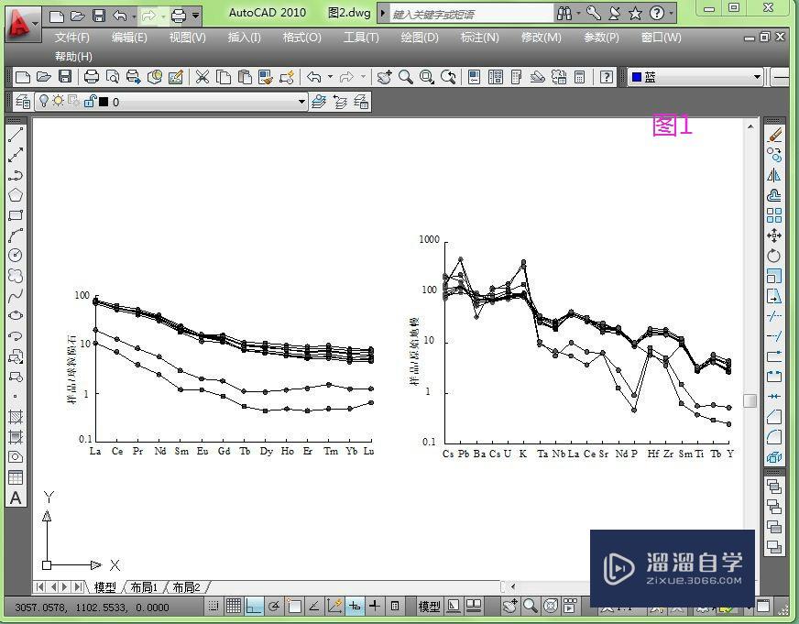Screen dimensions: 799x624
Task: Open the 视图(V) menu
Action: click(x=188, y=38)
